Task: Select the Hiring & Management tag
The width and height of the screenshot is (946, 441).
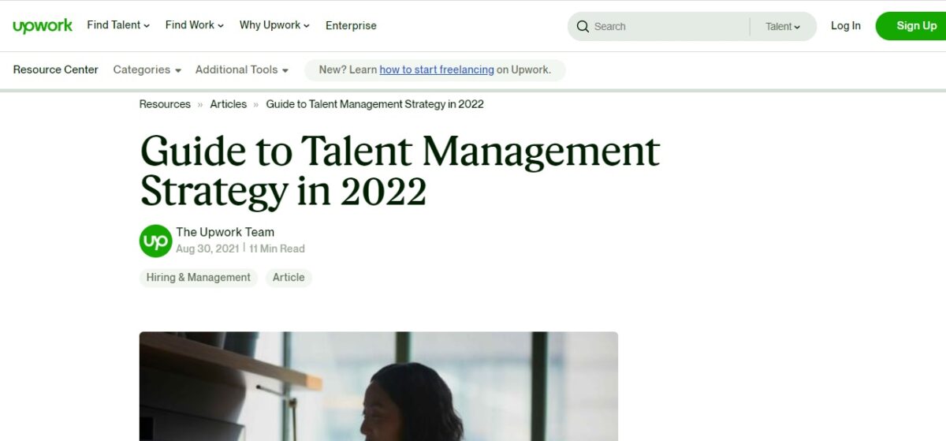Action: coord(198,278)
